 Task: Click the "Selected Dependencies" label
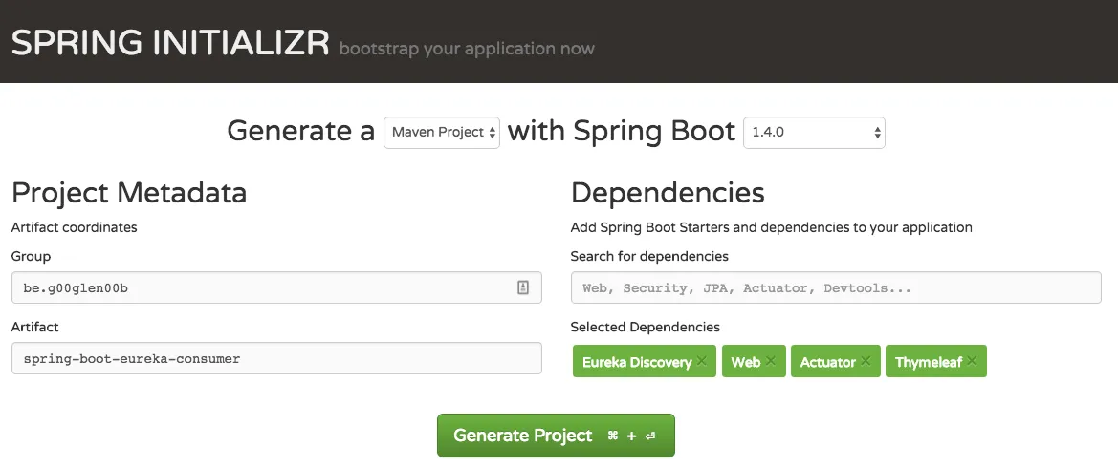point(645,327)
